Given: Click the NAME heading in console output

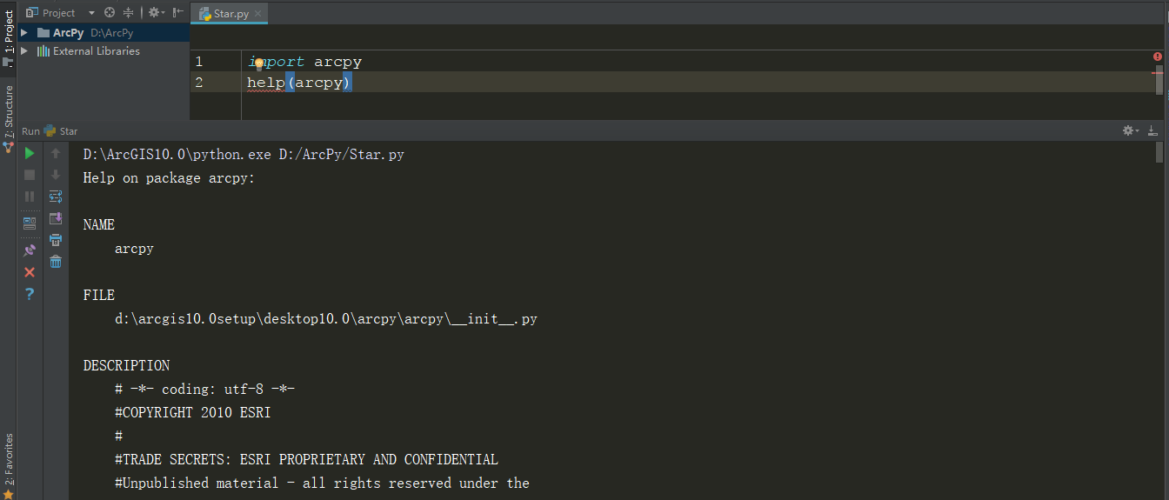Looking at the screenshot, I should click(99, 225).
